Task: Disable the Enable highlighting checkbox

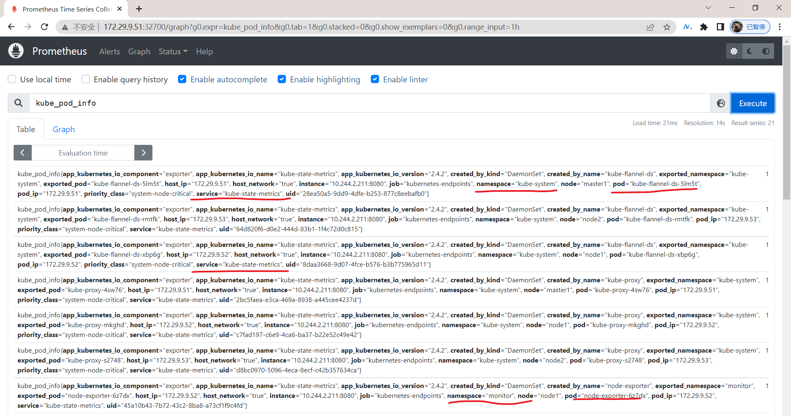Action: pos(282,79)
